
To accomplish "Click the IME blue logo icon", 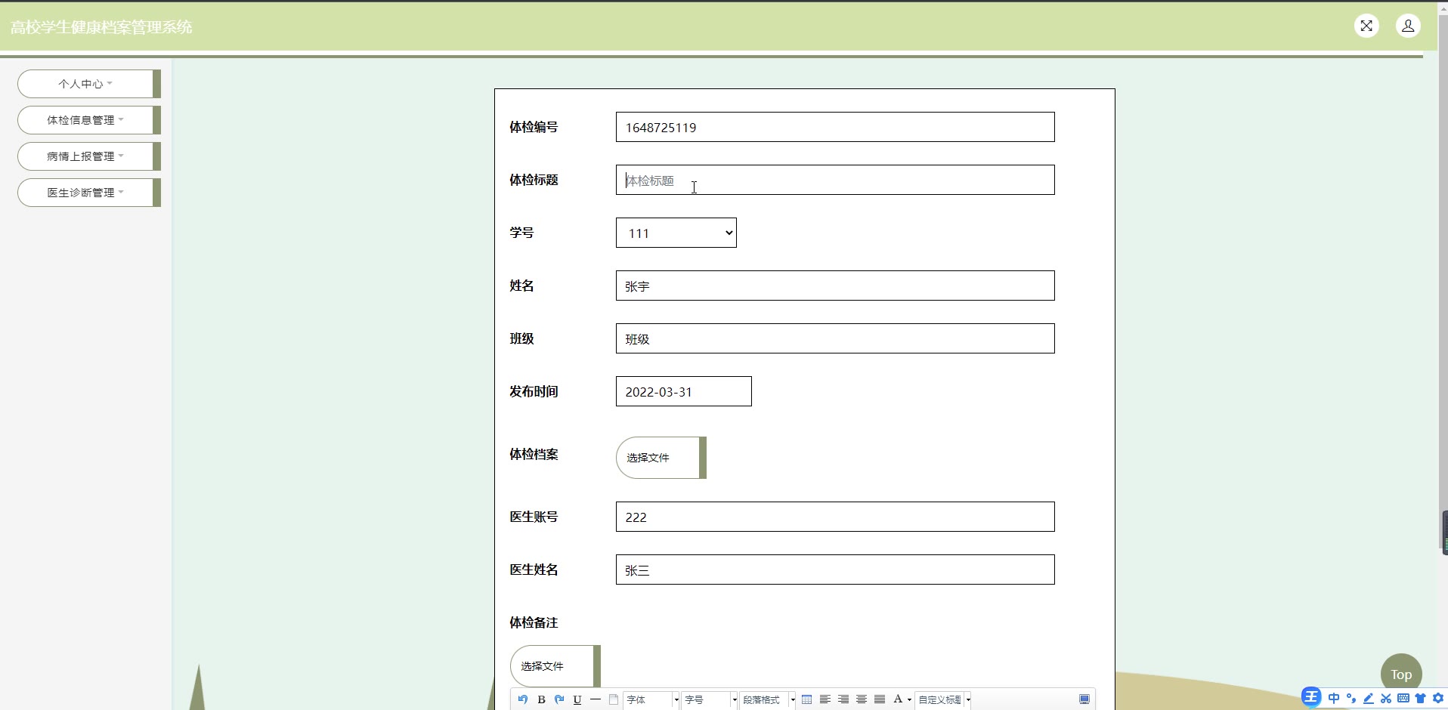I will [1311, 697].
